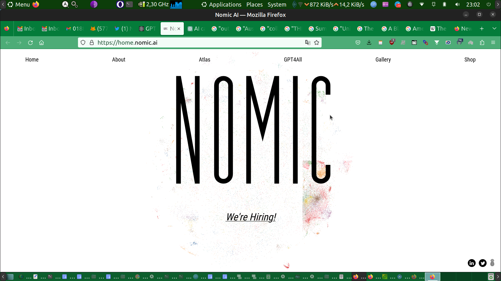The image size is (501, 281).
Task: Open the System menu
Action: [277, 4]
